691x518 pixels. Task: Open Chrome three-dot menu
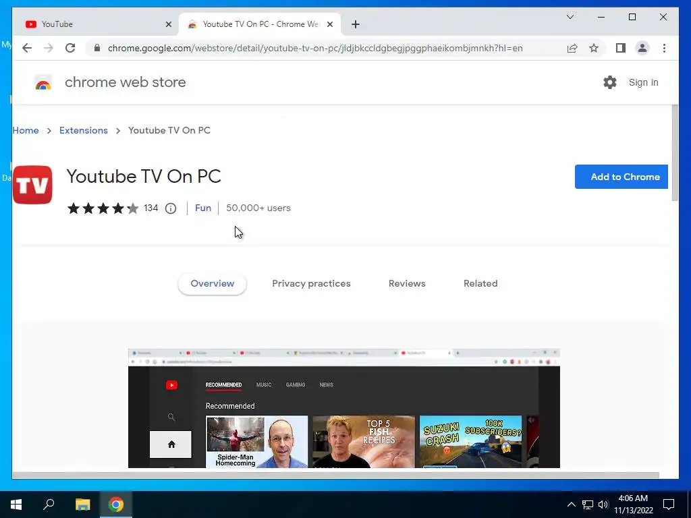(x=664, y=48)
